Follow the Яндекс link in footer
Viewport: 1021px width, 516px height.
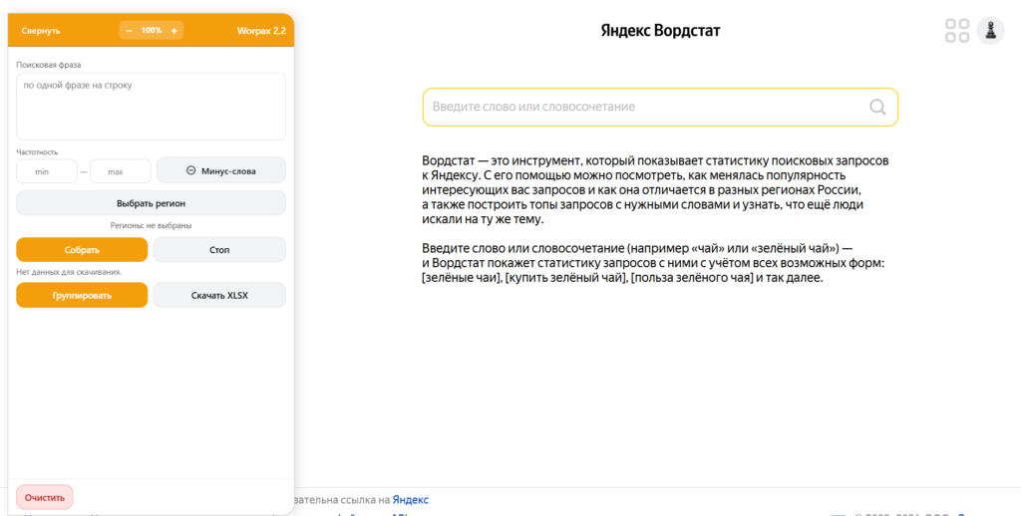[410, 499]
